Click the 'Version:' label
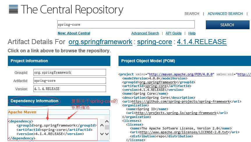Screen dimensions: 251x142 click(22, 89)
